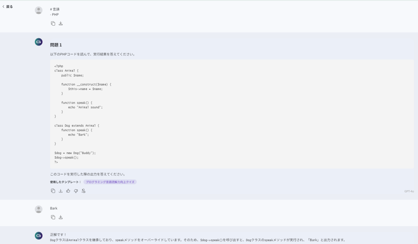This screenshot has width=418, height=244.
Task: Click the AI assistant avatar next to 問題 1
Action: pyautogui.click(x=39, y=42)
